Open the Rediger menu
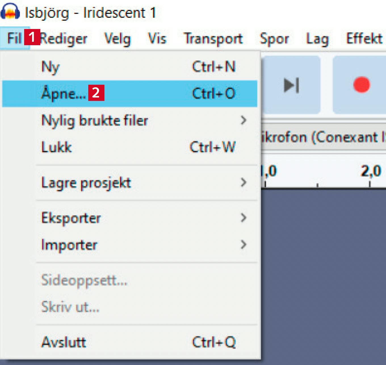This screenshot has height=365, width=386. click(64, 39)
